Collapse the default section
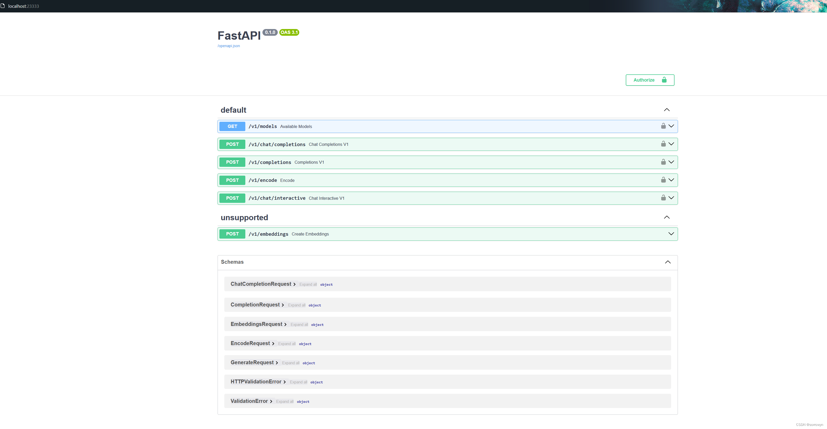This screenshot has width=827, height=429. pyautogui.click(x=666, y=110)
